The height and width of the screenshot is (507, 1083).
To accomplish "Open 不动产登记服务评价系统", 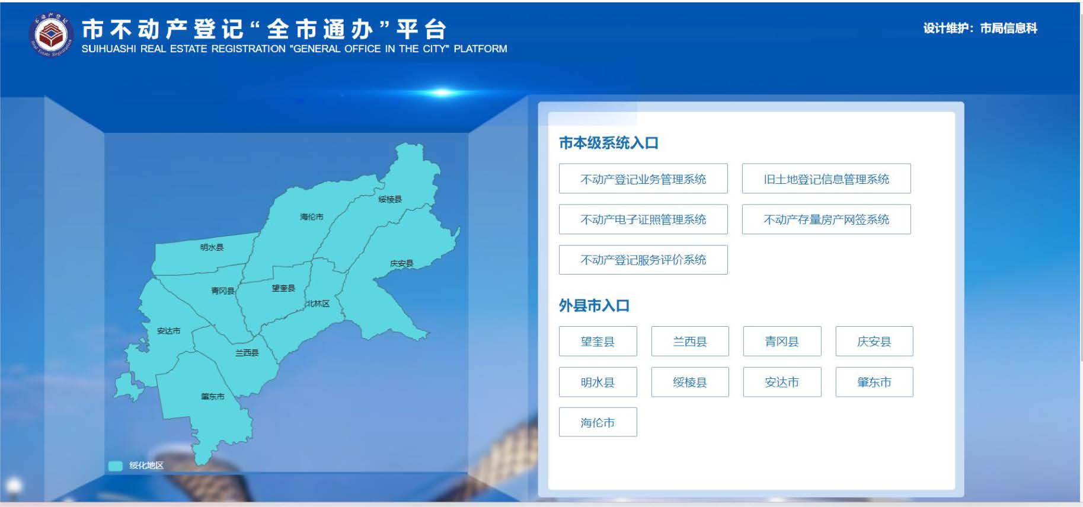I will 643,260.
